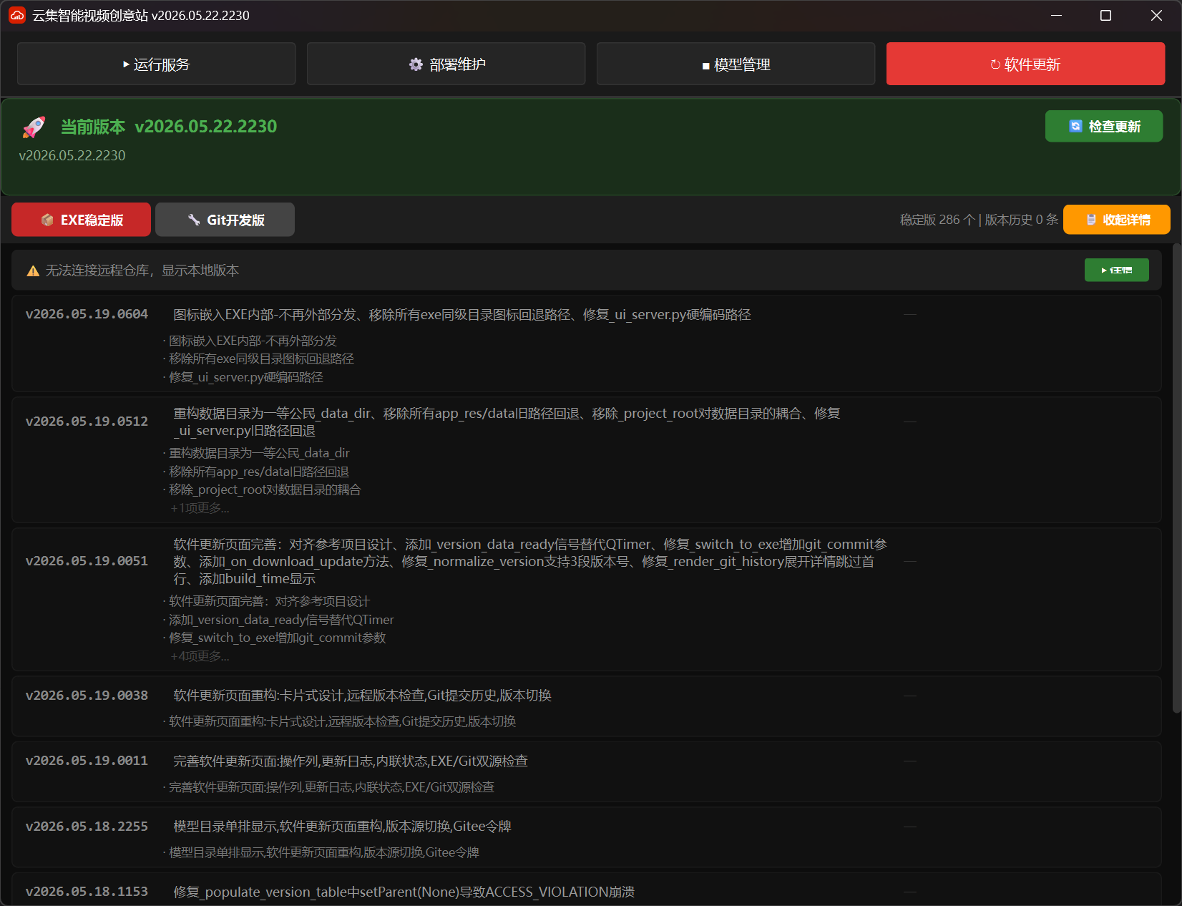Click bullet 软件更新页面完善:对齐参考项目设计
This screenshot has width=1182, height=906.
269,601
